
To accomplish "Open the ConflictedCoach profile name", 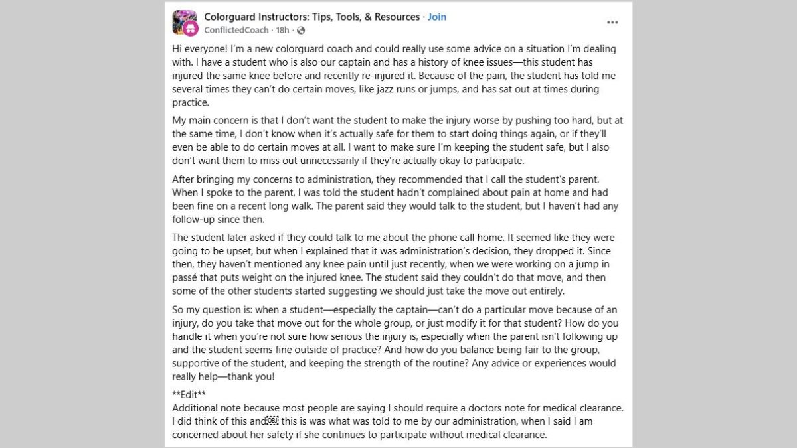I will pos(236,30).
